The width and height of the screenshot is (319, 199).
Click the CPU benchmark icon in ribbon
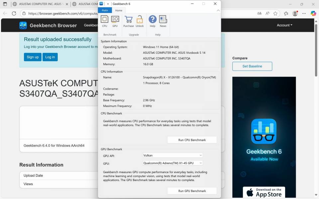click(x=104, y=20)
